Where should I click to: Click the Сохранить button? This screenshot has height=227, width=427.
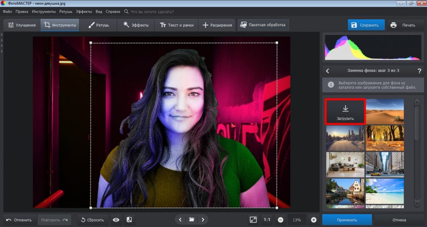[366, 25]
